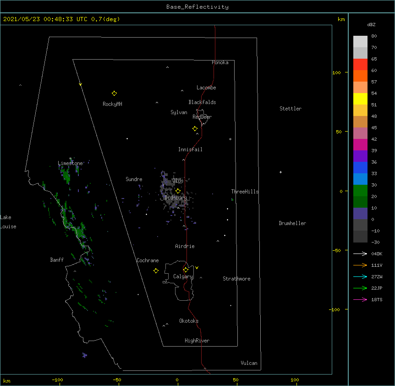Click the Limestone label
Screen dimensions: 395x386
coord(70,163)
